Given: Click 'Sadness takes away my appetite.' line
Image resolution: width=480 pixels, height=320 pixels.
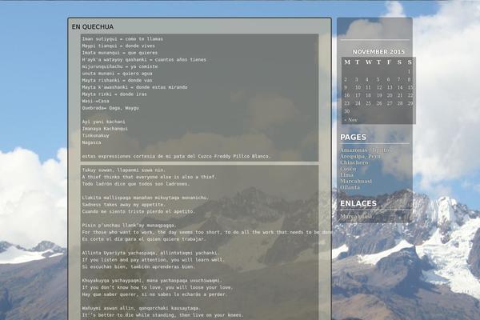Looking at the screenshot, I should click(124, 205).
